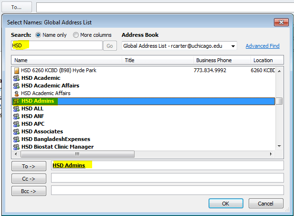Click the HSD Associates group icon
This screenshot has height=216, width=294.
click(16, 131)
